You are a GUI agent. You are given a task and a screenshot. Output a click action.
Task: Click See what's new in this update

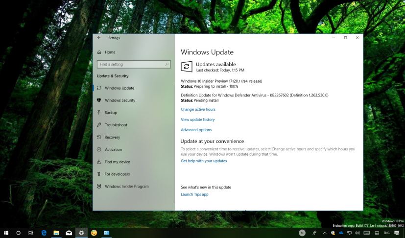pos(206,187)
